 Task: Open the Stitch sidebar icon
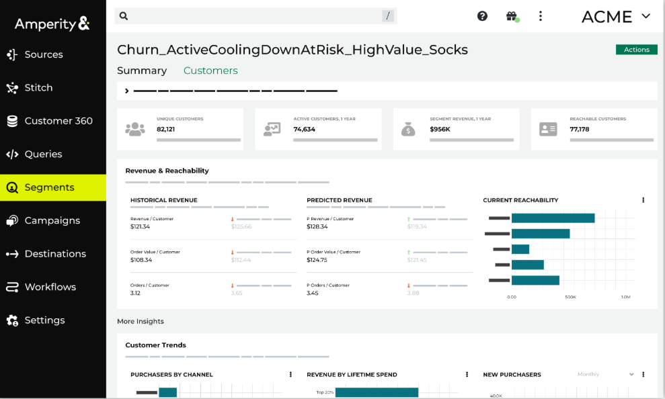coord(12,88)
